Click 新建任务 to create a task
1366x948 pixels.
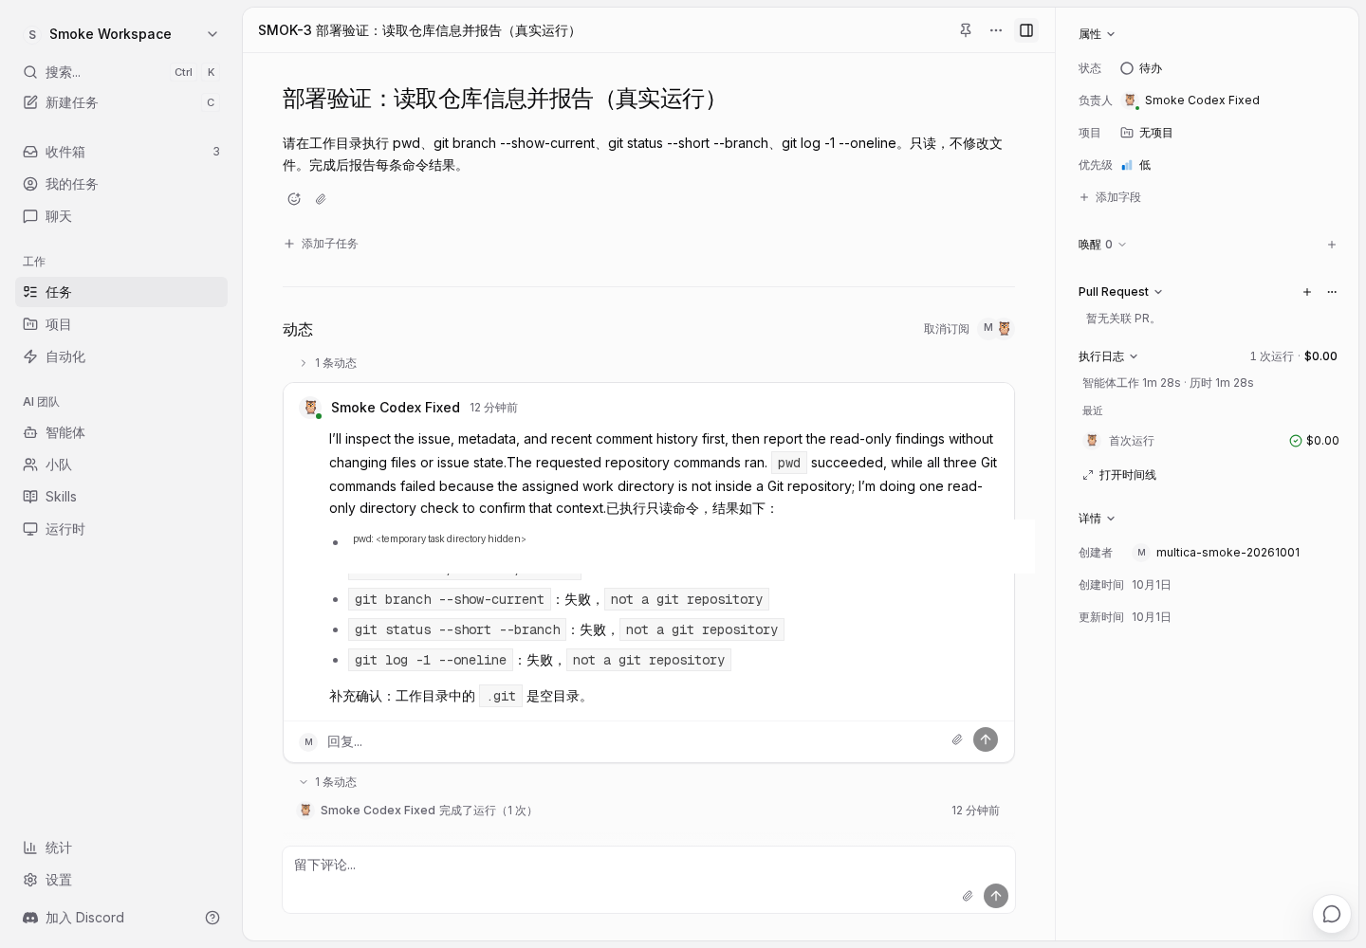pyautogui.click(x=121, y=102)
